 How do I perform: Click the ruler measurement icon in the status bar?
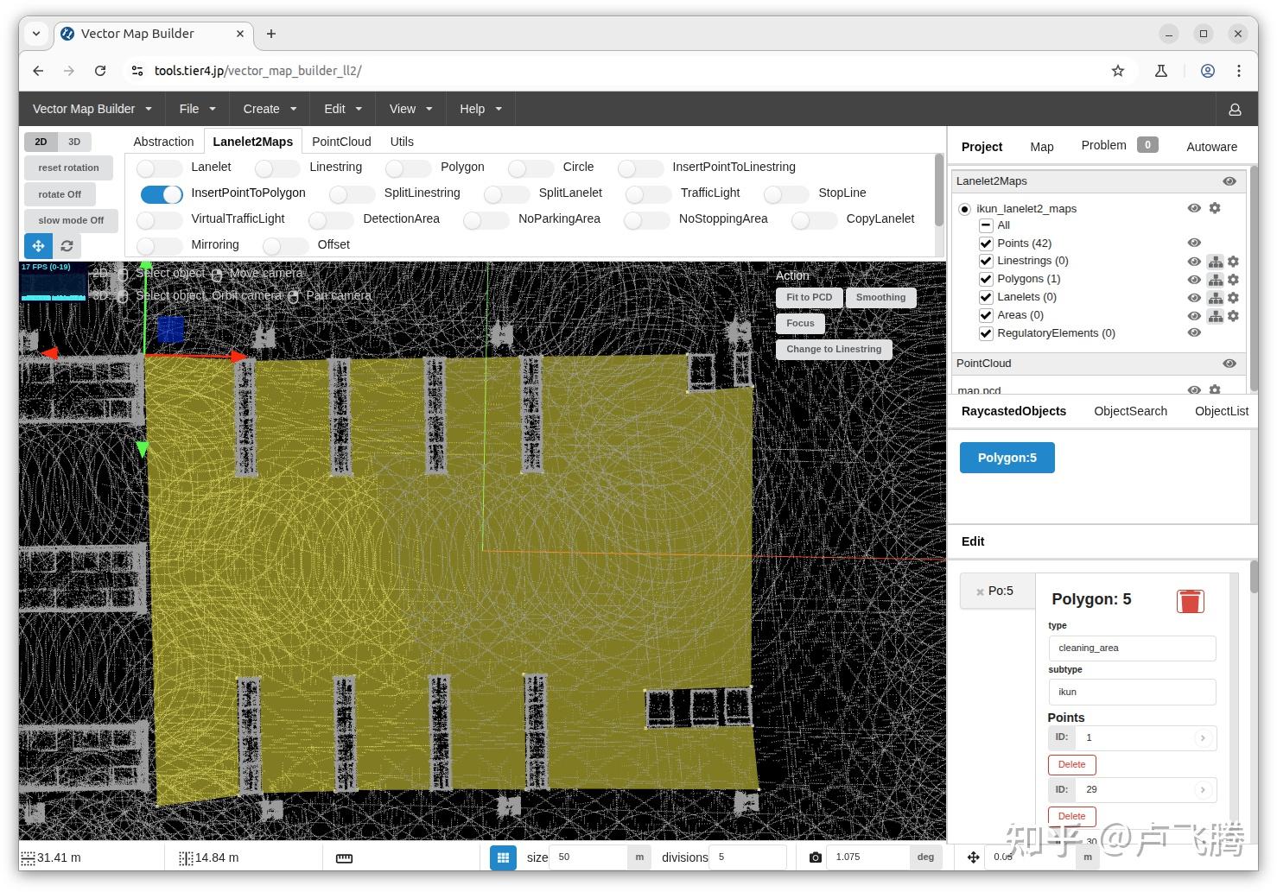344,858
